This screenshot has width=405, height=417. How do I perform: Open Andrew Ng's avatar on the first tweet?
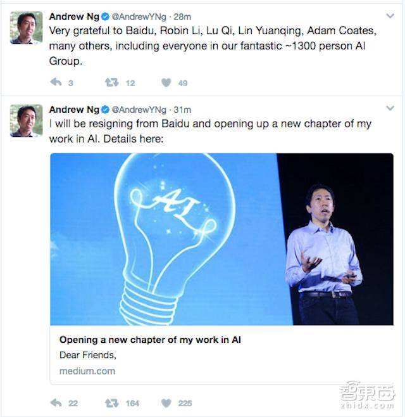coord(26,28)
